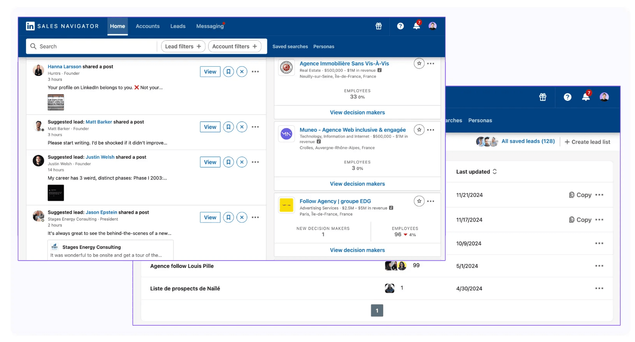This screenshot has width=635, height=342.
Task: Open more options for the Follow Agency account
Action: pos(431,201)
